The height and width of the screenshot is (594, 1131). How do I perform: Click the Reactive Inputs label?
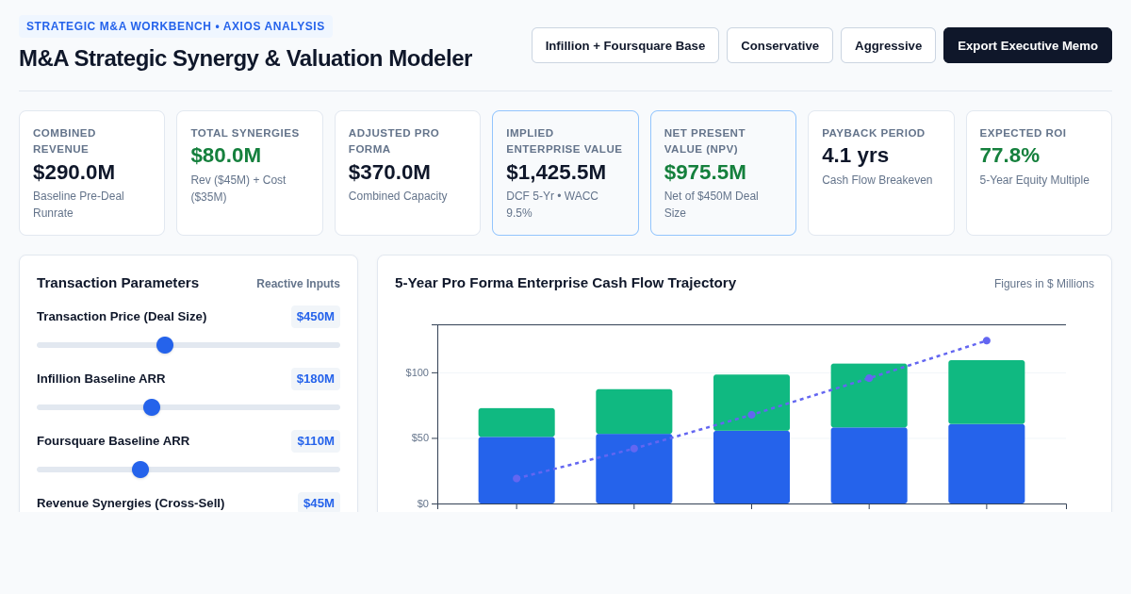(298, 284)
